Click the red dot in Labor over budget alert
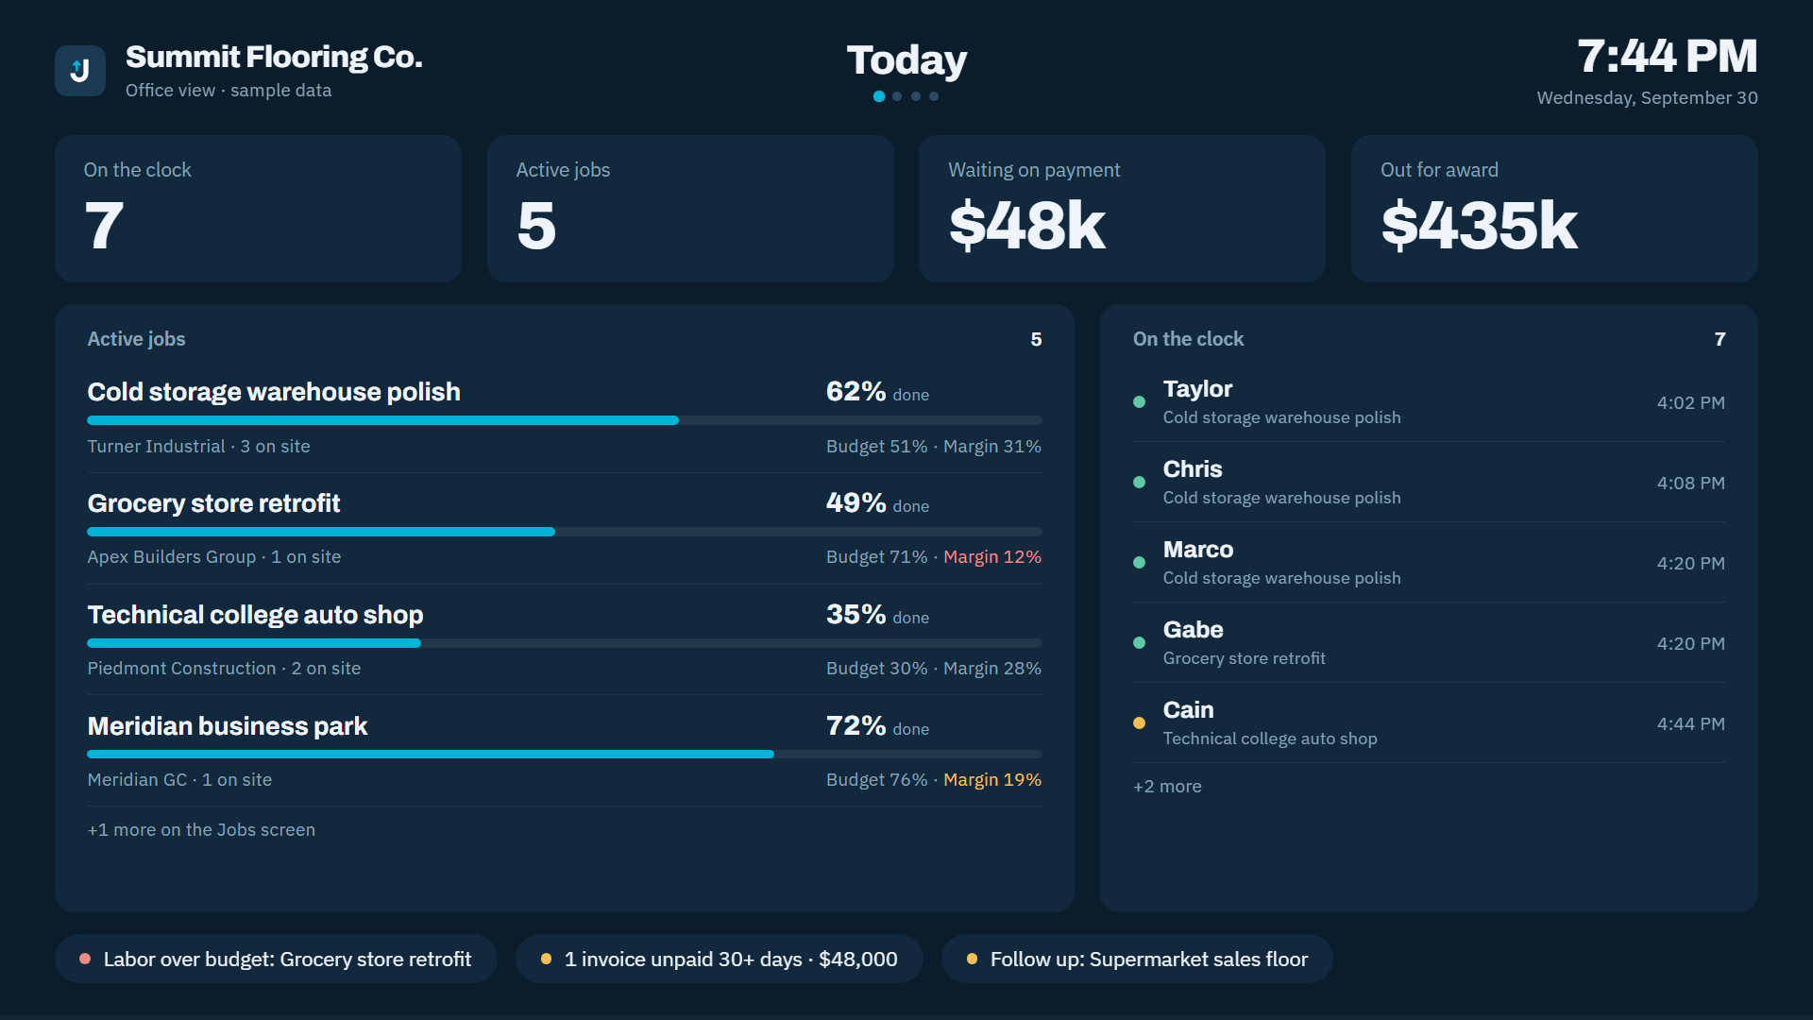This screenshot has height=1020, width=1813. [85, 960]
